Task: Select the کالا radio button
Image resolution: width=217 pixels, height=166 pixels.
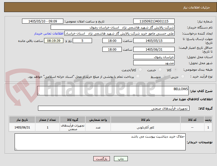Action: coord(175,70)
